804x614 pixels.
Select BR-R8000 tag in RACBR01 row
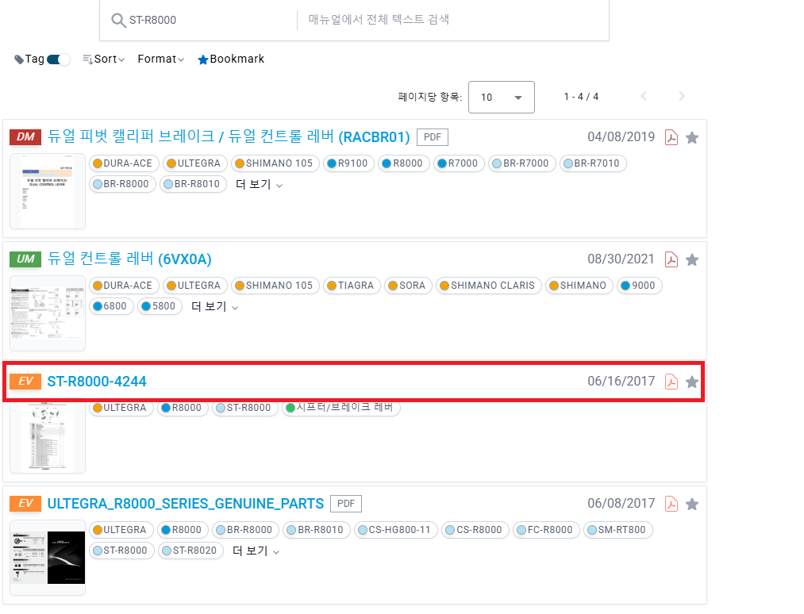point(122,183)
